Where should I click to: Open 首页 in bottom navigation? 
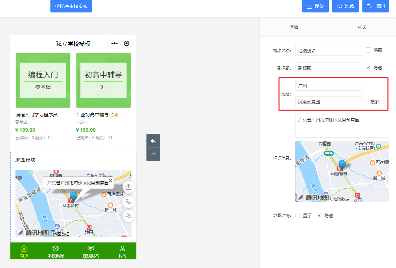(24, 251)
